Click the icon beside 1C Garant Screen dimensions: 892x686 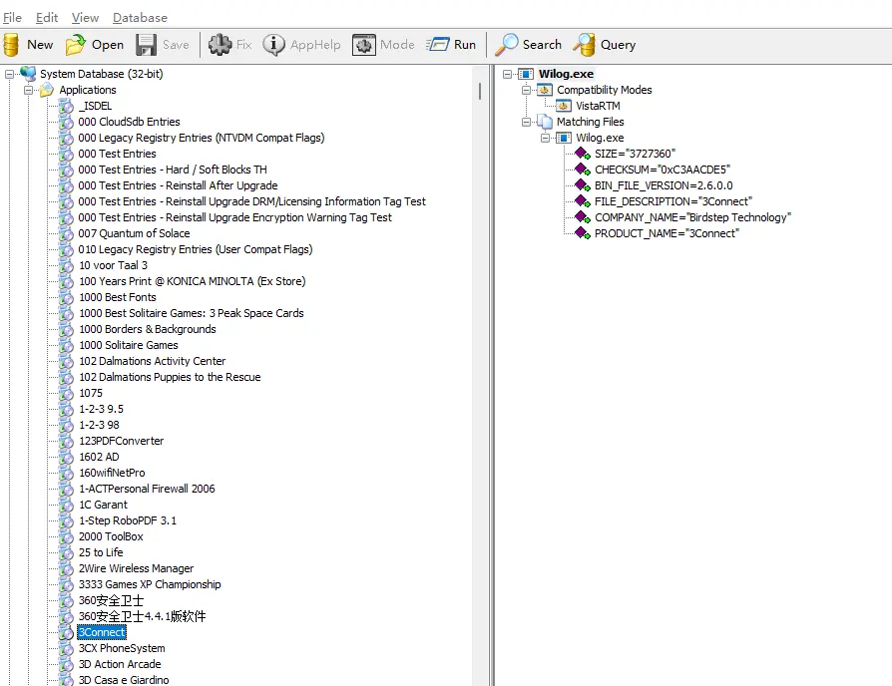(67, 506)
